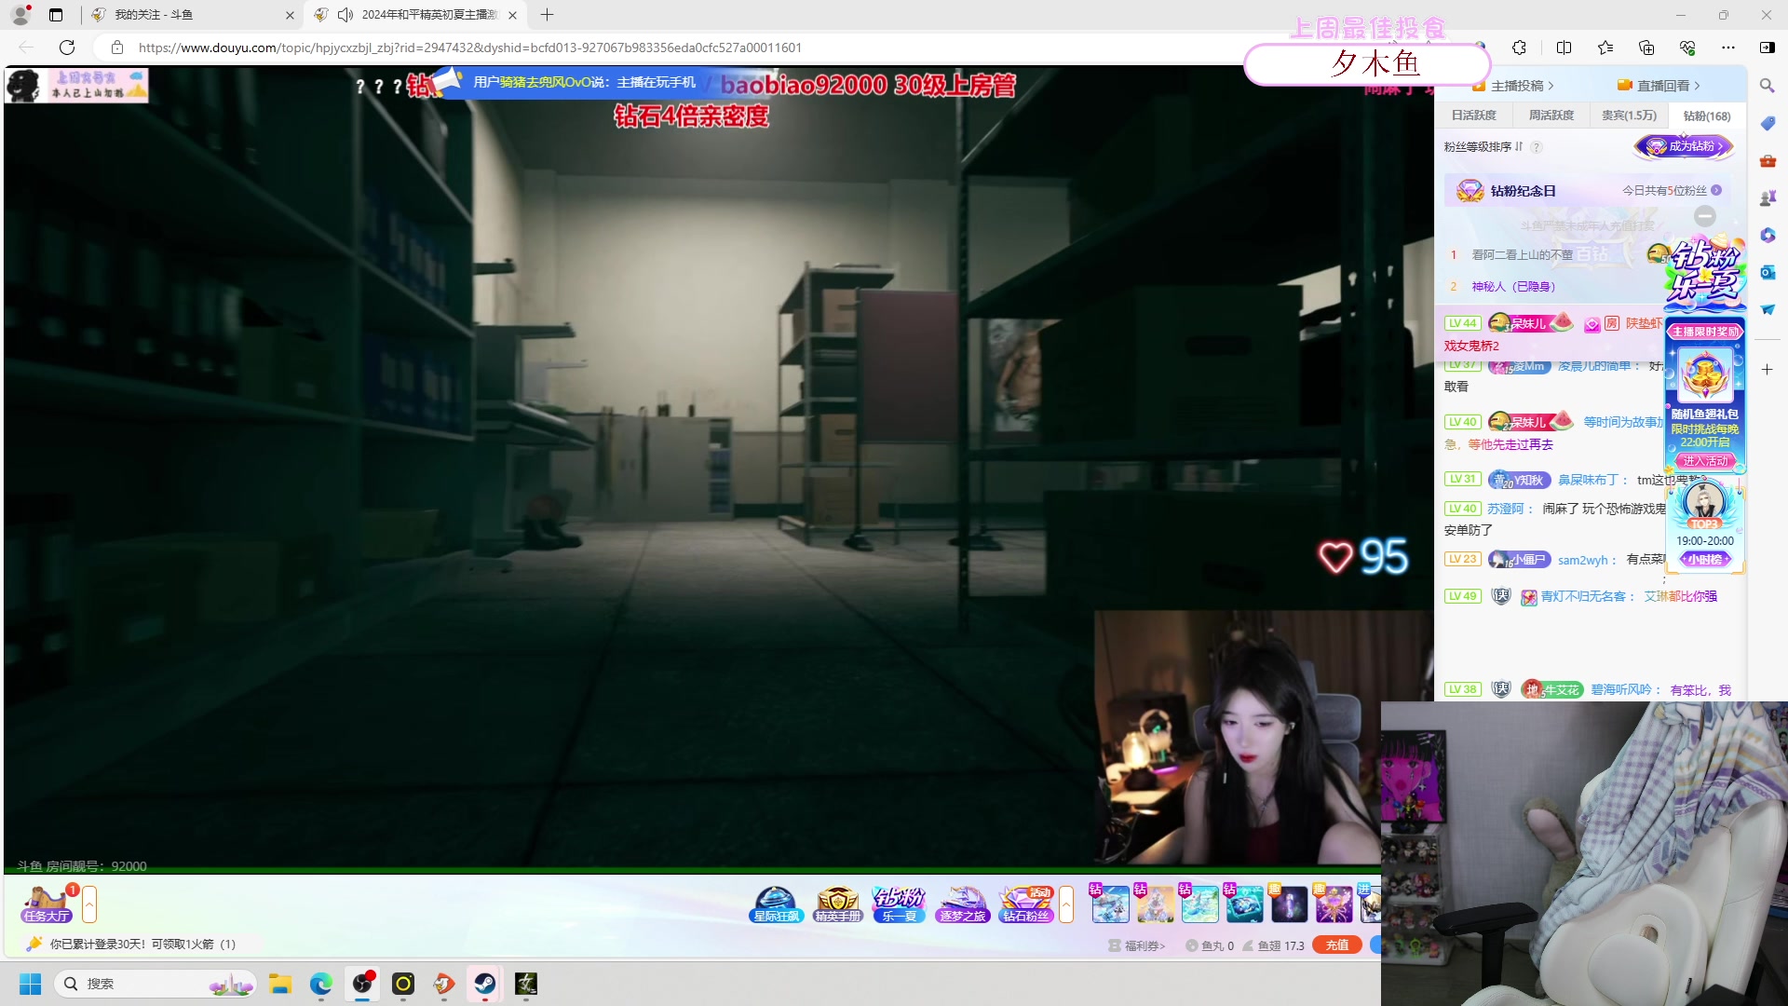The image size is (1788, 1006).
Task: Add a sidebar app with plus
Action: [x=1768, y=370]
